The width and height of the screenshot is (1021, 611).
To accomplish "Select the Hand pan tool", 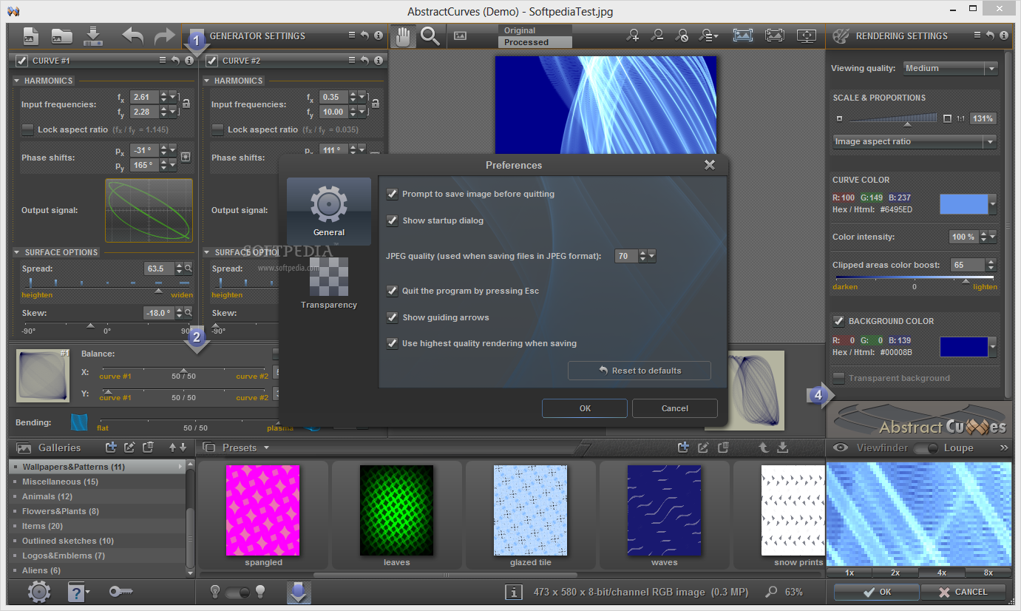I will (403, 36).
